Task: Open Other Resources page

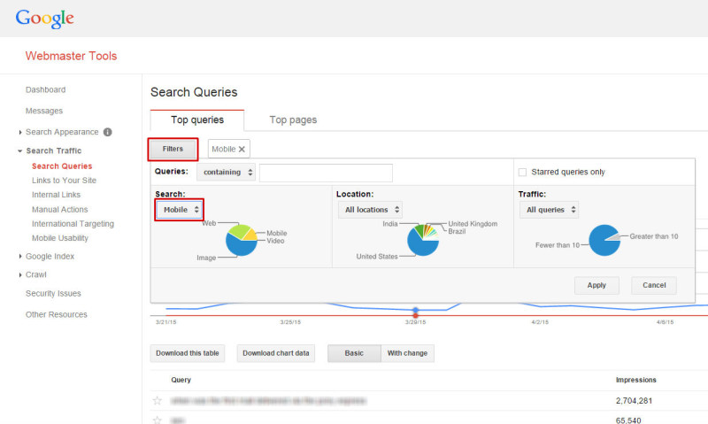Action: tap(57, 315)
